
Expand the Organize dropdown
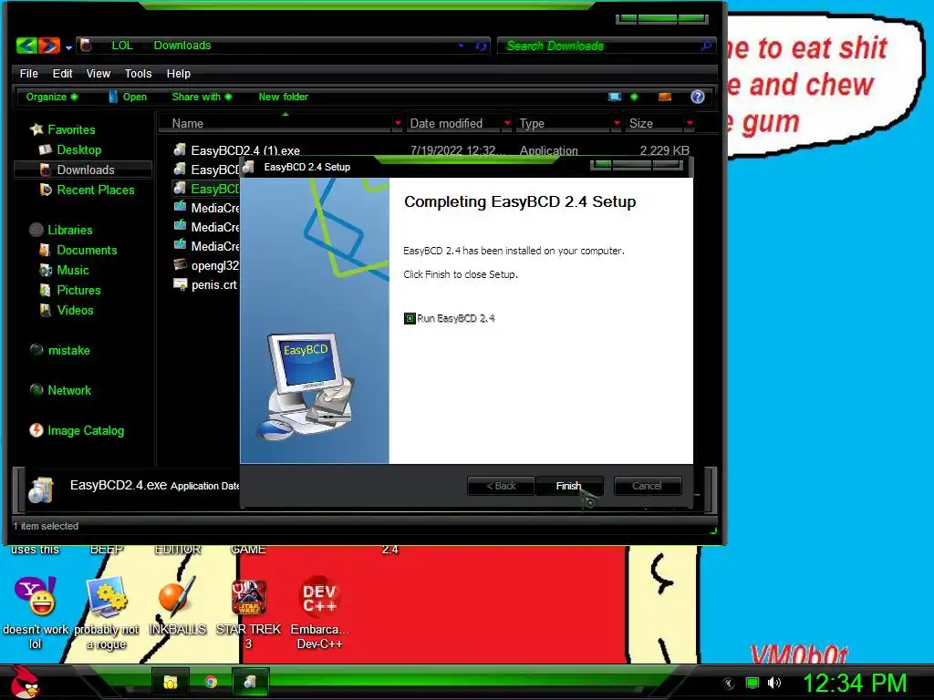coord(52,97)
